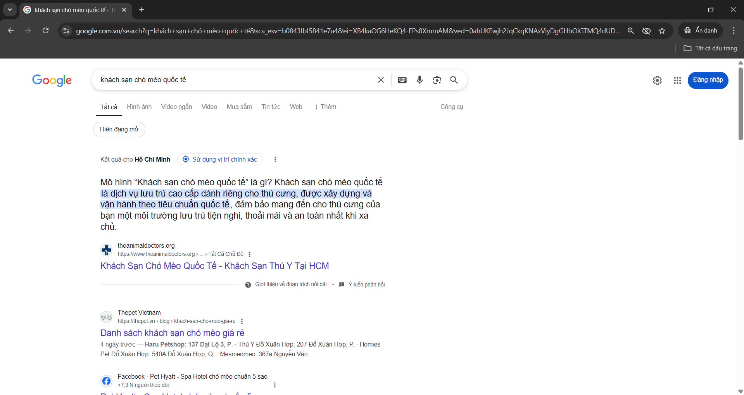Screen dimensions: 744x395
Task: Open the Google apps grid
Action: (677, 80)
